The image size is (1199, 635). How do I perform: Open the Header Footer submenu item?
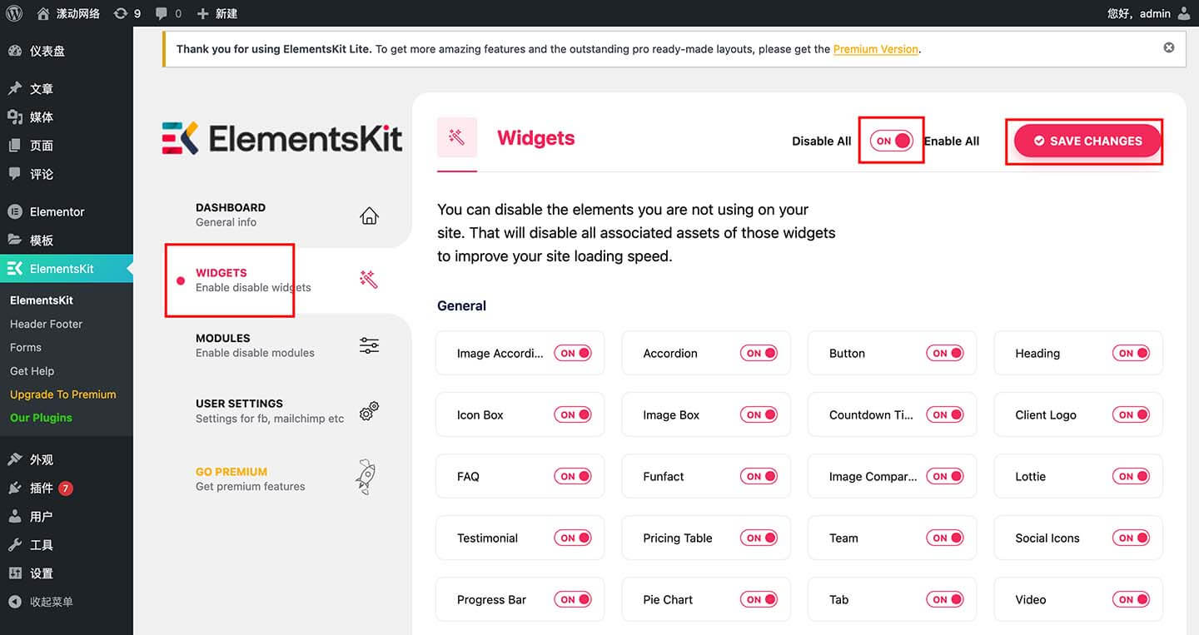(46, 324)
